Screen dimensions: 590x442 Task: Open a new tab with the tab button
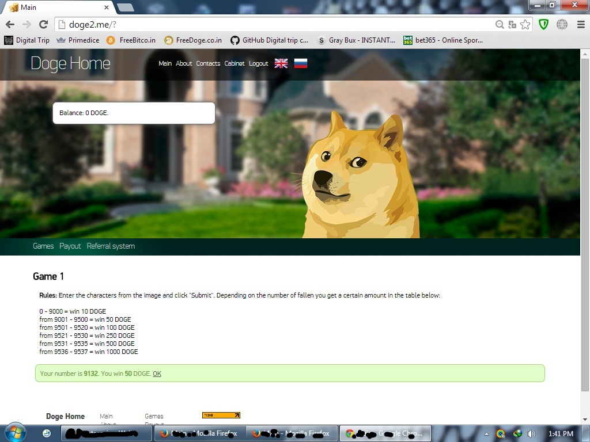[126, 7]
